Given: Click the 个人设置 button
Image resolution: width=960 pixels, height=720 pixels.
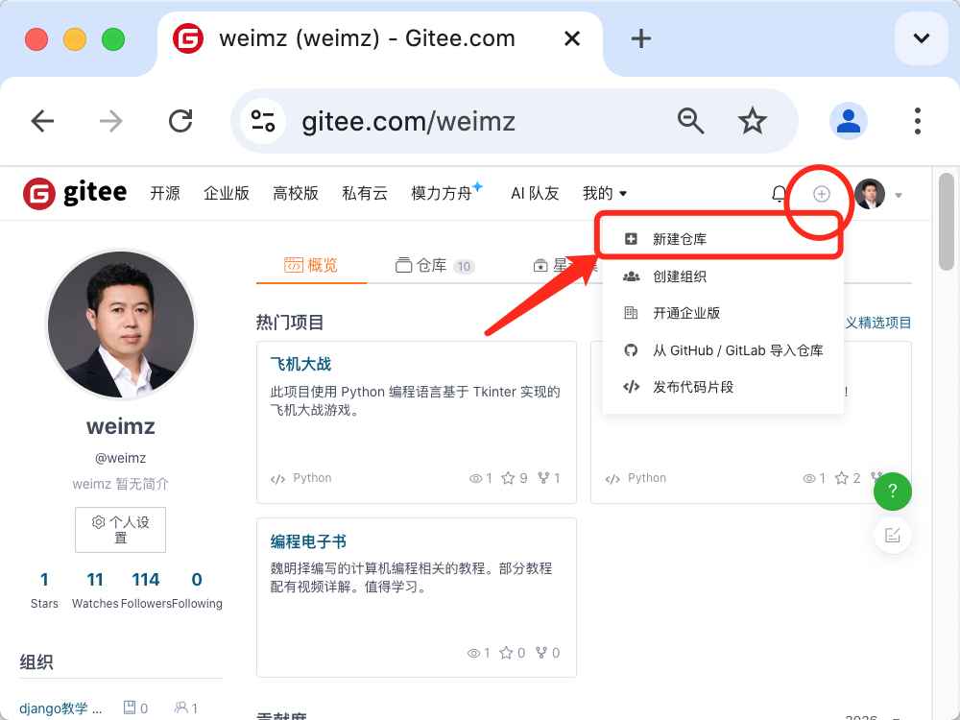Looking at the screenshot, I should [120, 530].
